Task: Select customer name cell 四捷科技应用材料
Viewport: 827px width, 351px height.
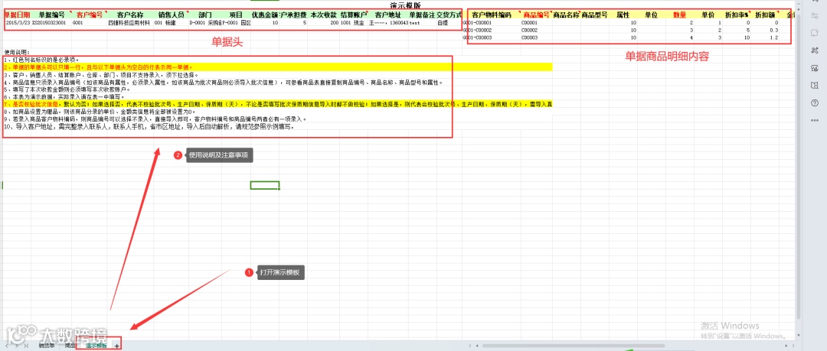Action: [129, 24]
